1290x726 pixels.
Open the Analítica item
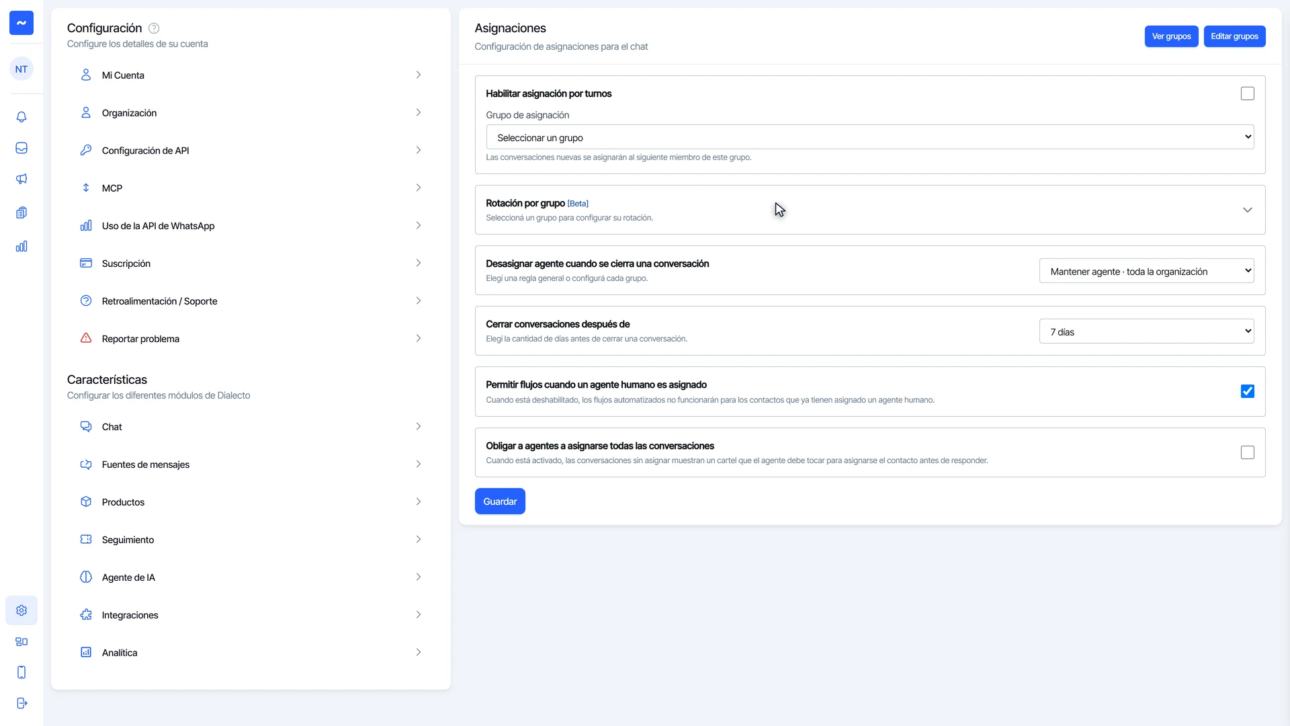click(251, 653)
